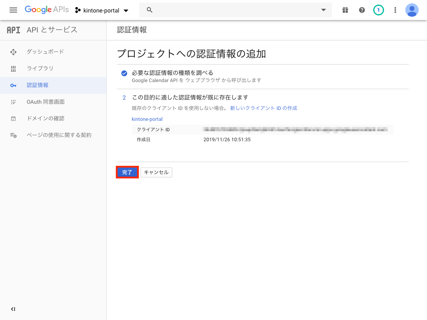The width and height of the screenshot is (427, 320).
Task: Click the Google APIs logo
Action: (x=46, y=10)
